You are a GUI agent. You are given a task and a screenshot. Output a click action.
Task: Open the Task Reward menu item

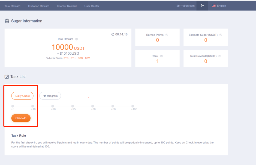[12, 6]
